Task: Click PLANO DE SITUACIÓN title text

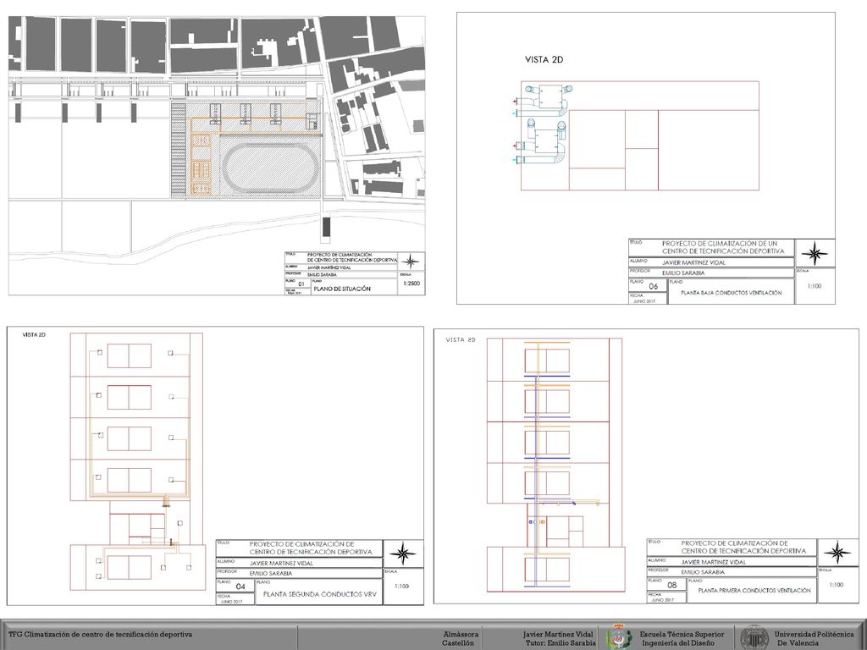Action: click(342, 289)
